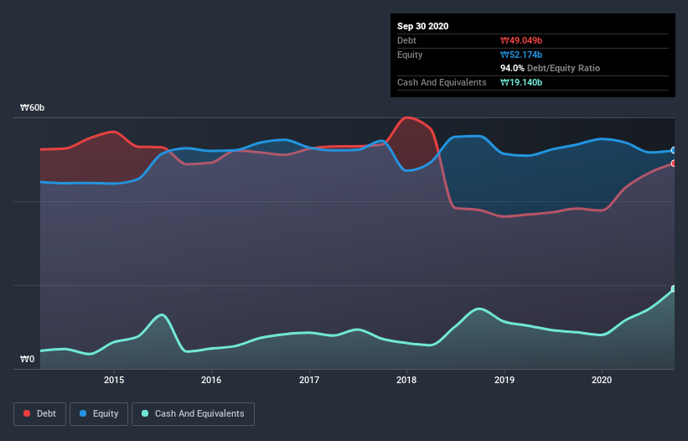Image resolution: width=688 pixels, height=441 pixels.
Task: Click the 2018 x-axis label
Action: click(x=406, y=380)
